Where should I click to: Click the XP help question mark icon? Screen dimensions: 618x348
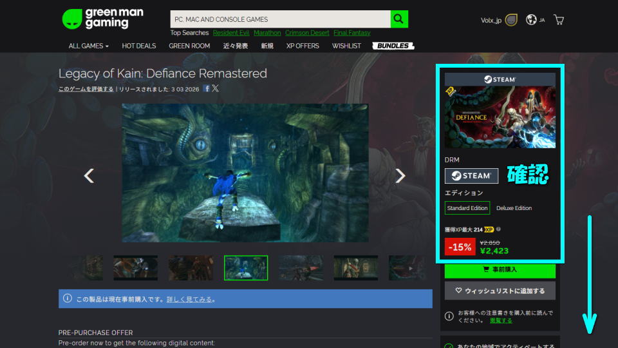pyautogui.click(x=499, y=229)
